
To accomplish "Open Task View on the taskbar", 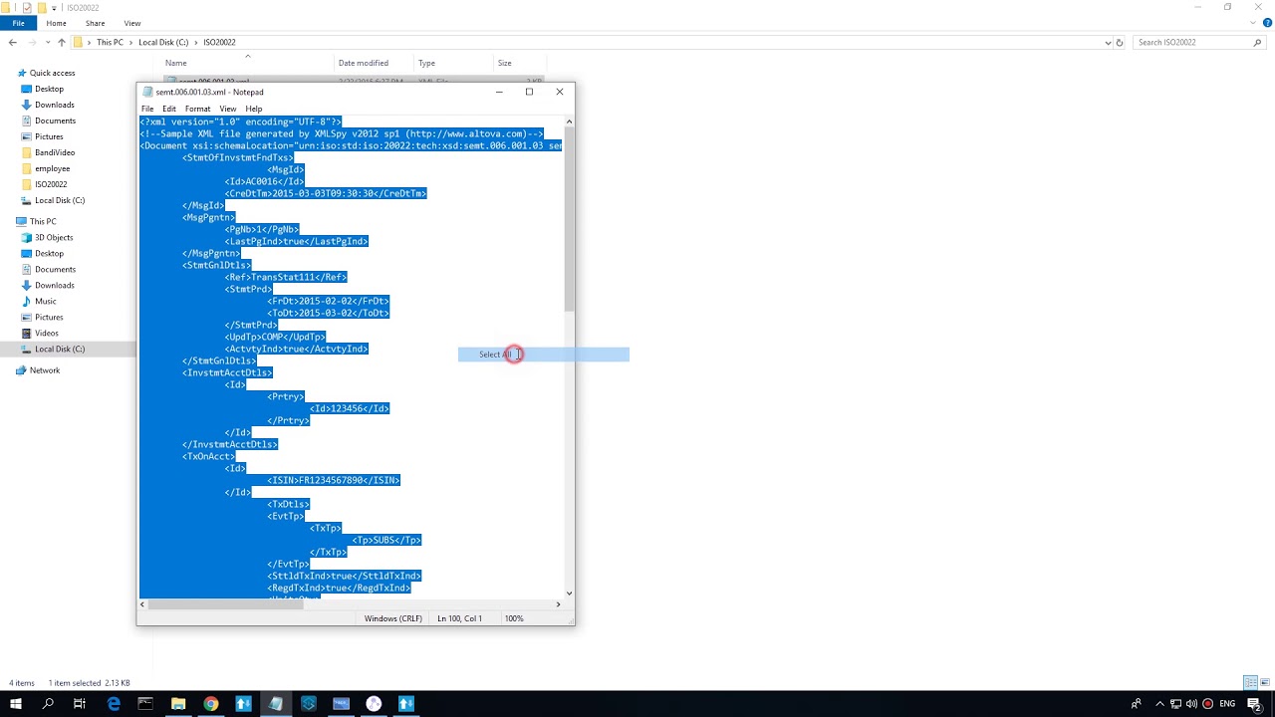I will point(80,704).
